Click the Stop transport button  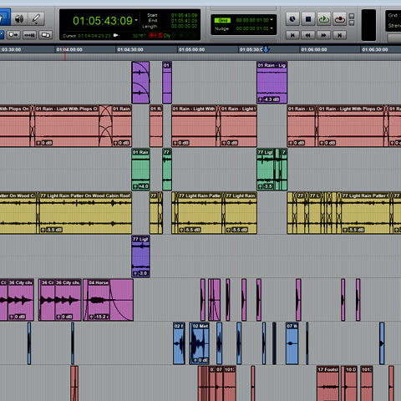click(x=308, y=19)
